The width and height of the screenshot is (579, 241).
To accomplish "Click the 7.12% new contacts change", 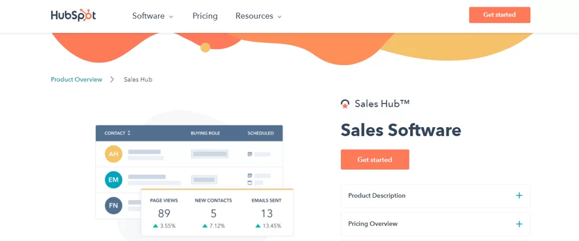I will tap(214, 225).
